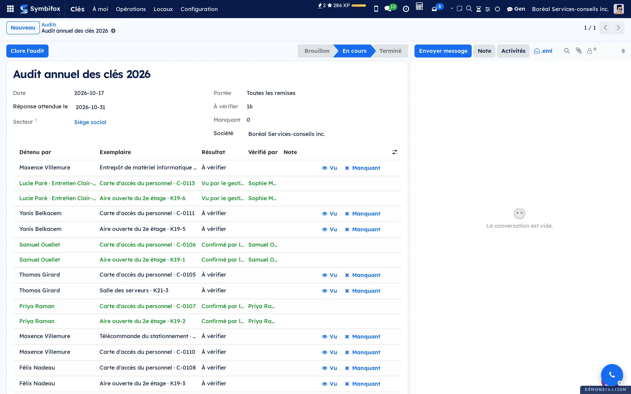This screenshot has height=394, width=631.
Task: Click the Nouveau button
Action: point(23,28)
